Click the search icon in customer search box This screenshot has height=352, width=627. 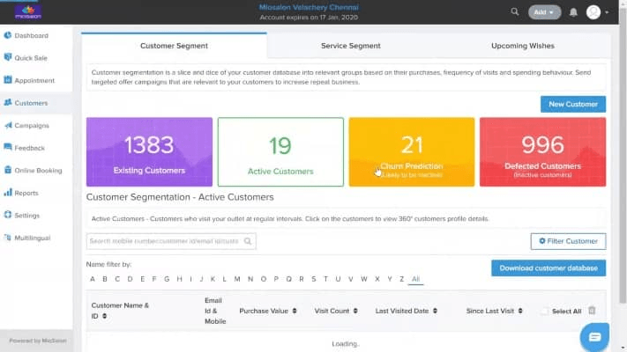pyautogui.click(x=248, y=241)
